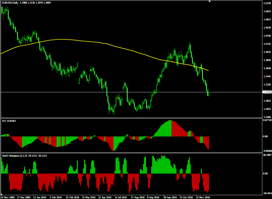This screenshot has width=272, height=199.
Task: Click the 1.2460 price axis label
Action: click(x=267, y=117)
